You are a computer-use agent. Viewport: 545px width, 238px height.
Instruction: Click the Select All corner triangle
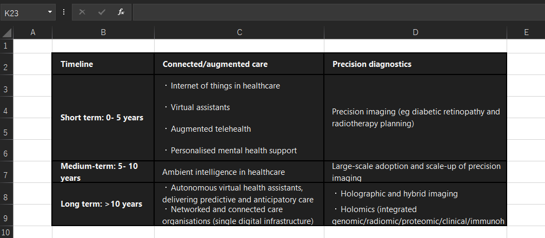click(x=6, y=33)
